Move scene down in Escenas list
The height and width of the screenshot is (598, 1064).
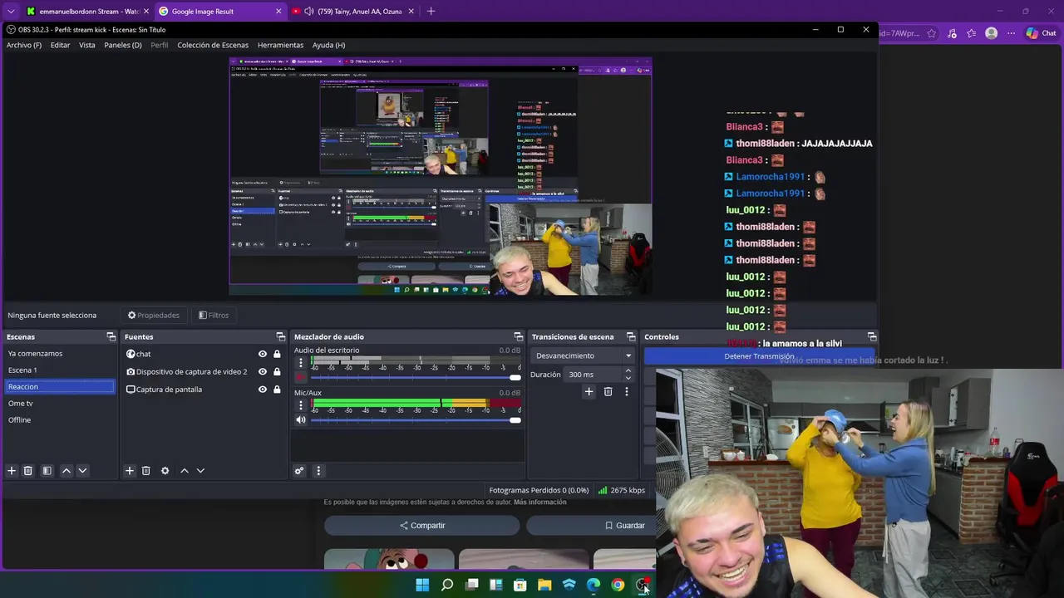[82, 471]
